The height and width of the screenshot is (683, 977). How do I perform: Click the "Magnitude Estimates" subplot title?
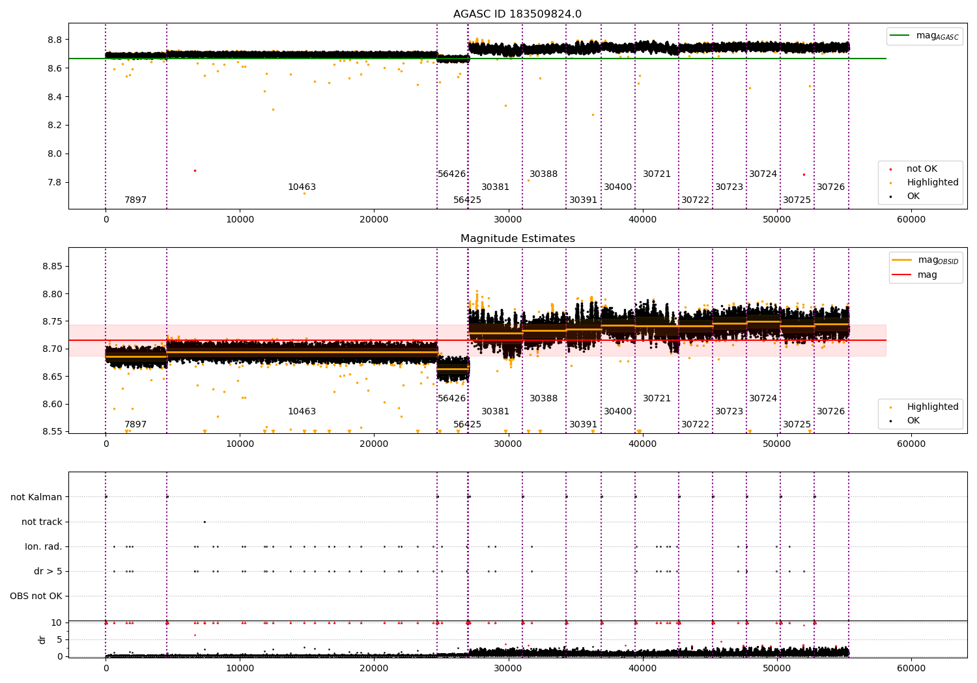pos(517,239)
